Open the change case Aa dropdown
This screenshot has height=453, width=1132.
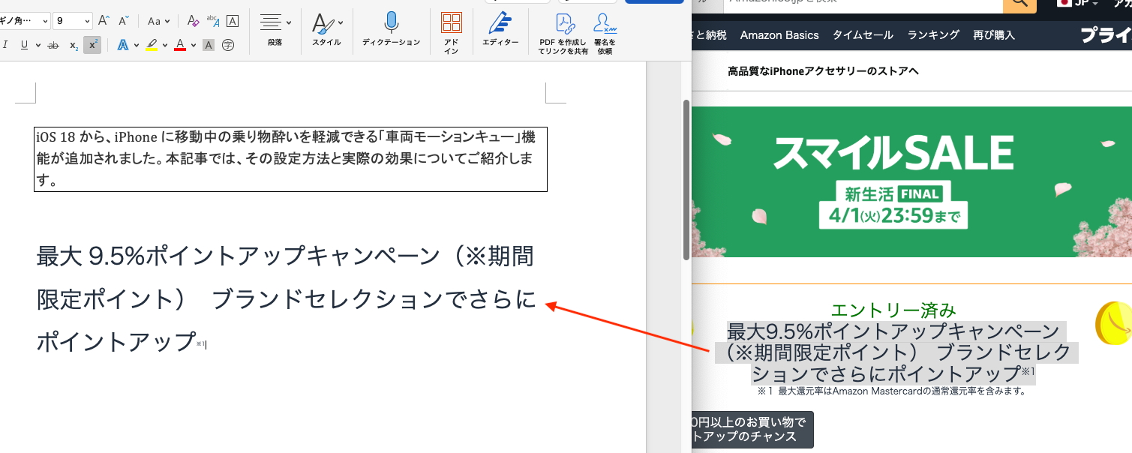158,21
